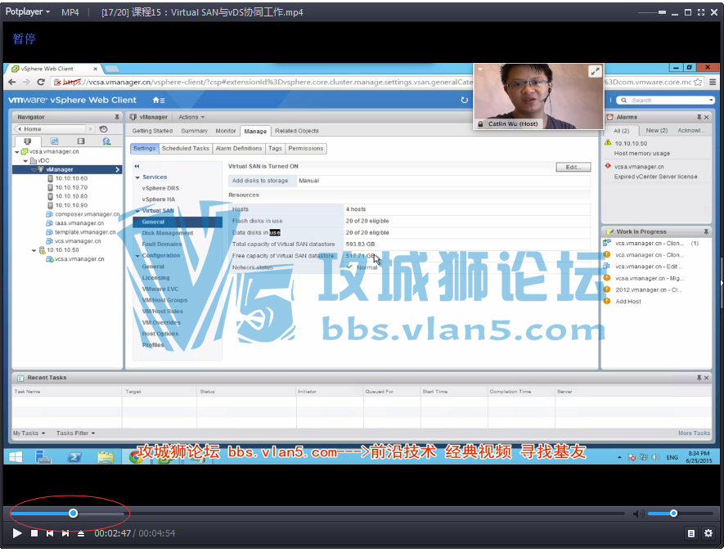724x552 pixels.
Task: Select the Storage navigator tab icon
Action: 81,141
